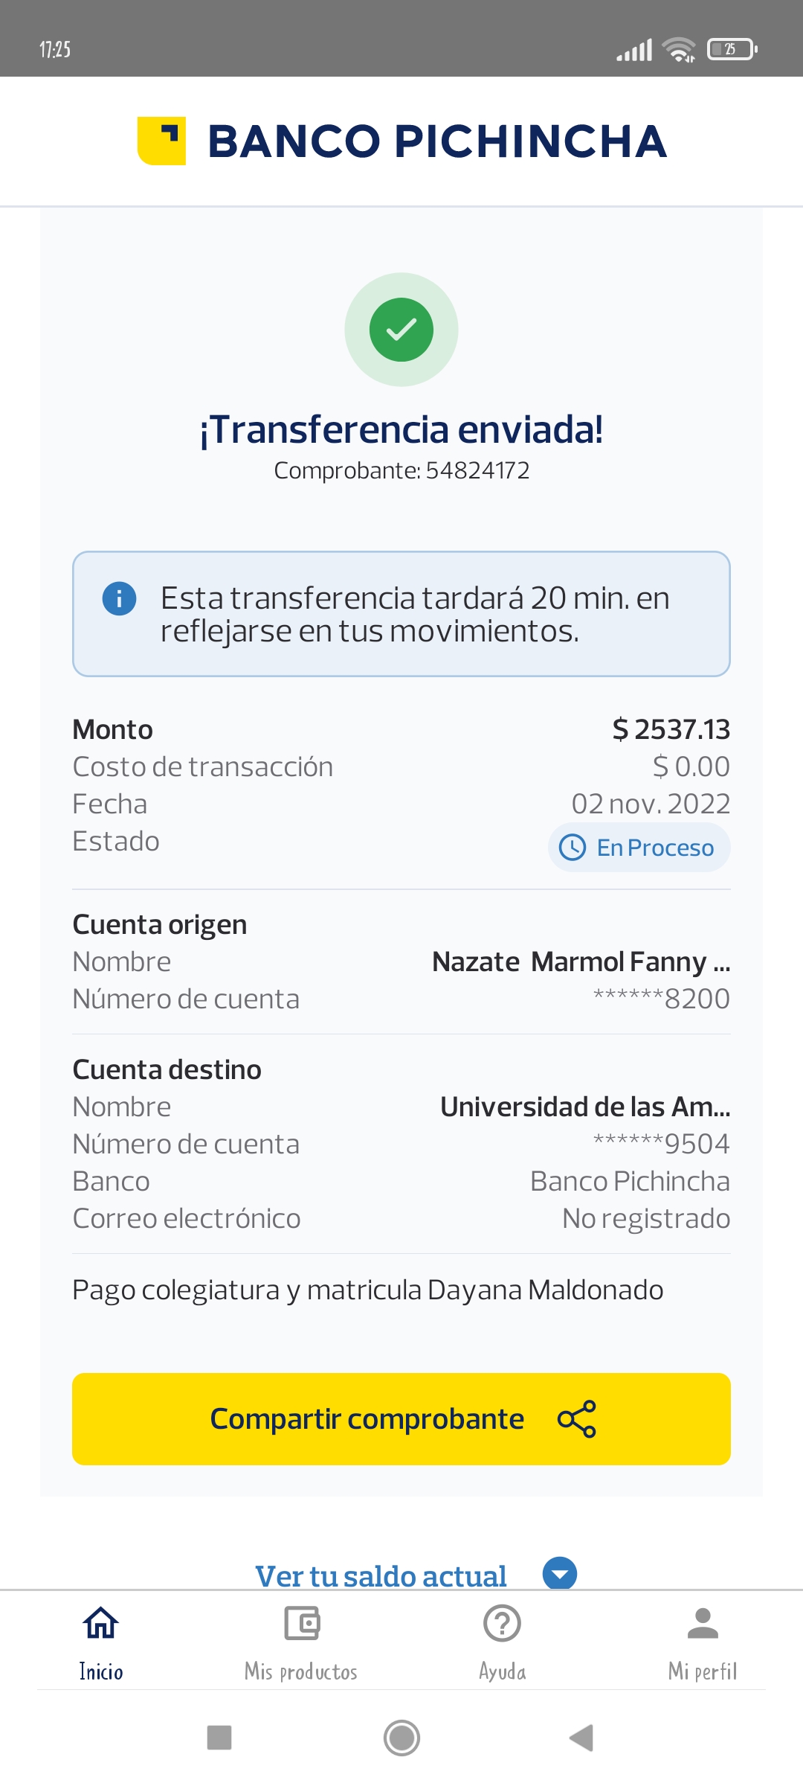Tap the clock icon beside En Proceso
This screenshot has height=1786, width=803.
[x=573, y=848]
